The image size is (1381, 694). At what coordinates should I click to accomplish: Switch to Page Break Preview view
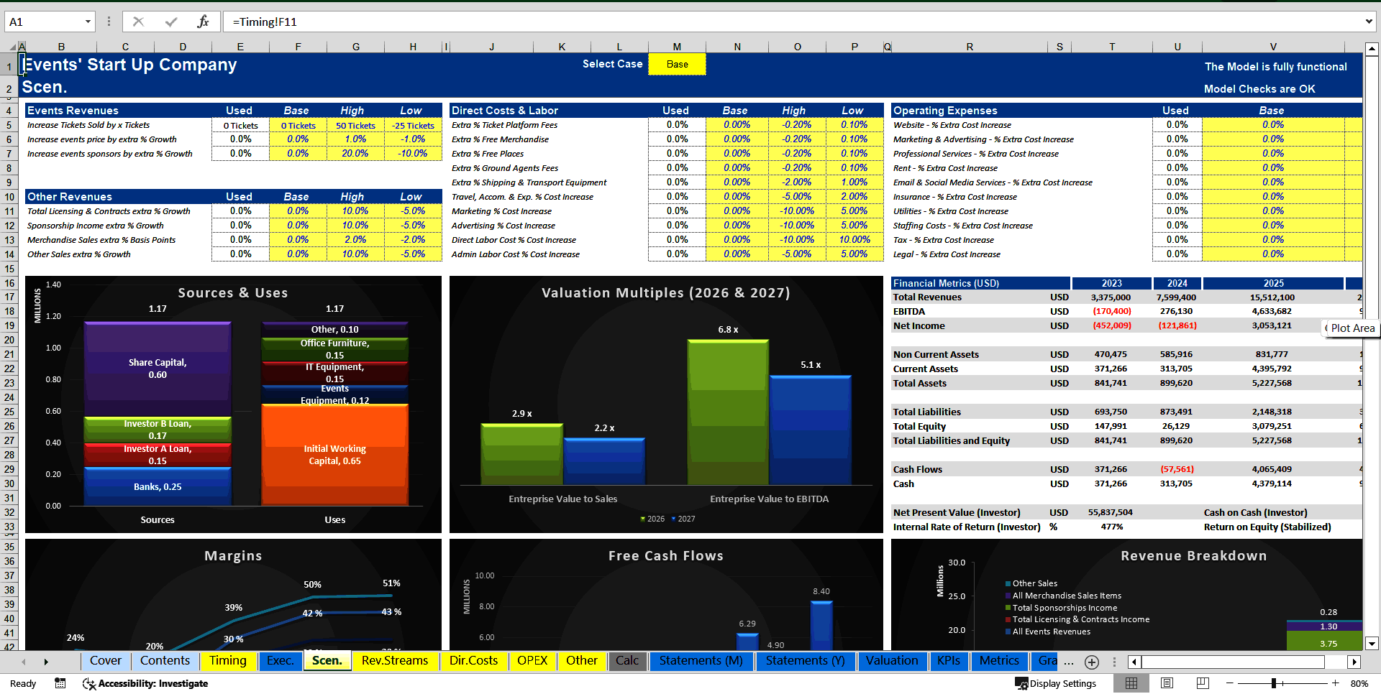tap(1203, 683)
